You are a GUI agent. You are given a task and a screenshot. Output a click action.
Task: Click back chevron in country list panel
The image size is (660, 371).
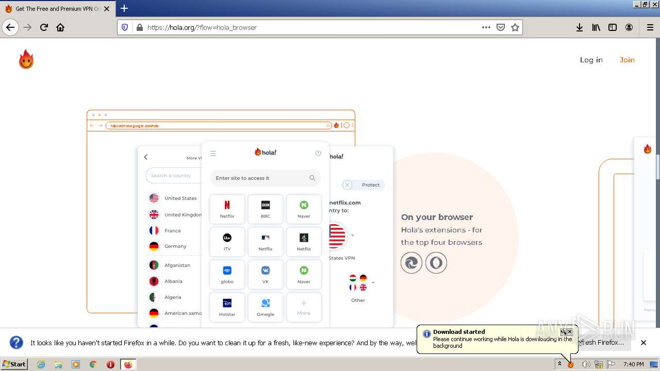pyautogui.click(x=145, y=157)
